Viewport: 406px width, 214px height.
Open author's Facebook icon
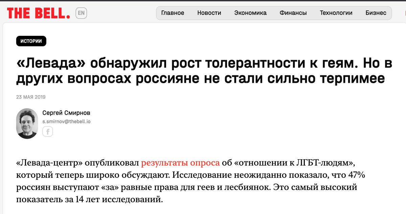point(48,132)
